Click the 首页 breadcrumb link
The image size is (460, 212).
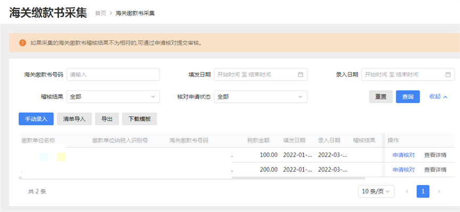point(101,13)
